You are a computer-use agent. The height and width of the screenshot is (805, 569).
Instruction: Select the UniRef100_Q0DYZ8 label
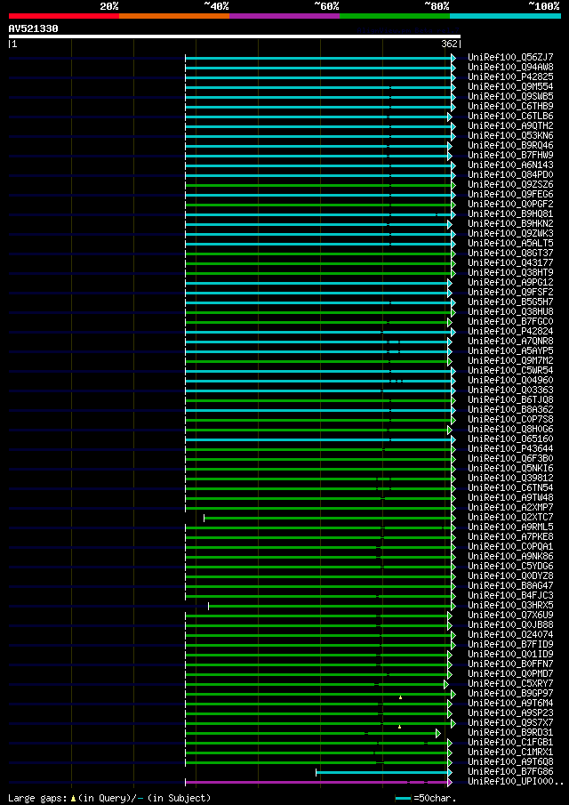[510, 576]
